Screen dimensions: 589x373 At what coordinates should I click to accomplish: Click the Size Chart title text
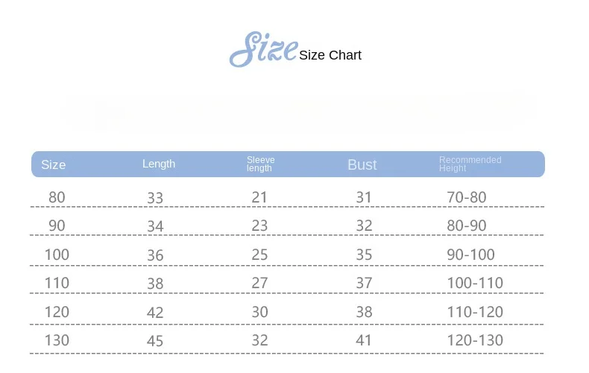tap(330, 55)
